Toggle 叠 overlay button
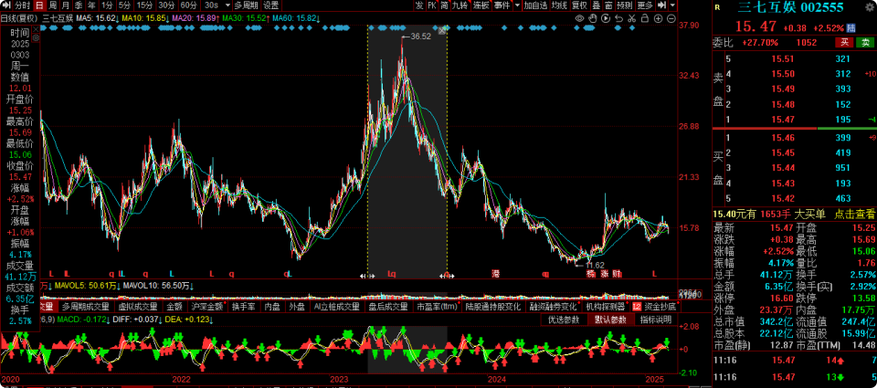The height and width of the screenshot is (388, 877). coord(595,5)
